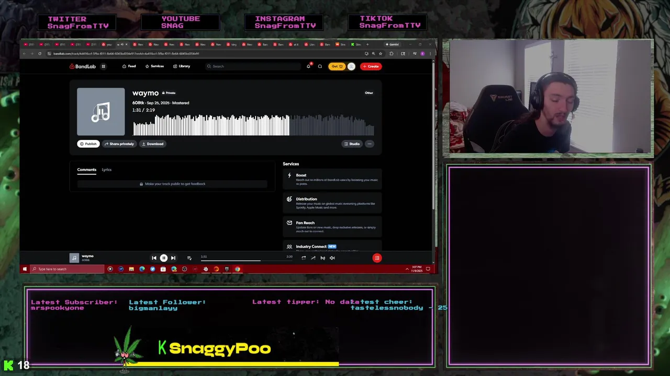Click the red round button in player bar
The width and height of the screenshot is (670, 376).
click(377, 258)
